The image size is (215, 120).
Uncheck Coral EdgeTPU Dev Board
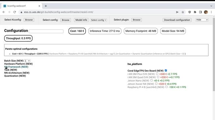click(x=166, y=70)
